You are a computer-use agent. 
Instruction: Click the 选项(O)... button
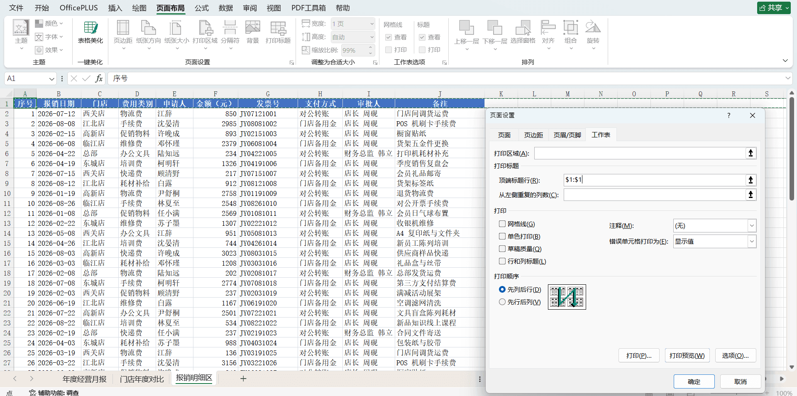tap(735, 355)
